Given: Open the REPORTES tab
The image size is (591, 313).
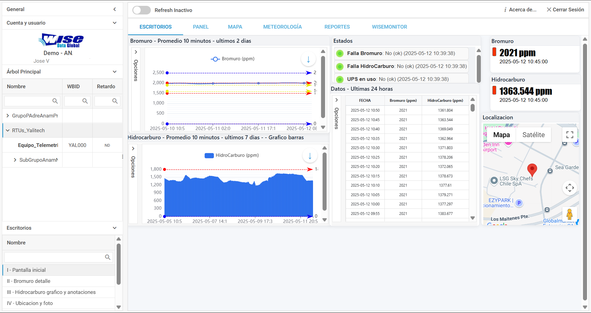Looking at the screenshot, I should coord(337,27).
